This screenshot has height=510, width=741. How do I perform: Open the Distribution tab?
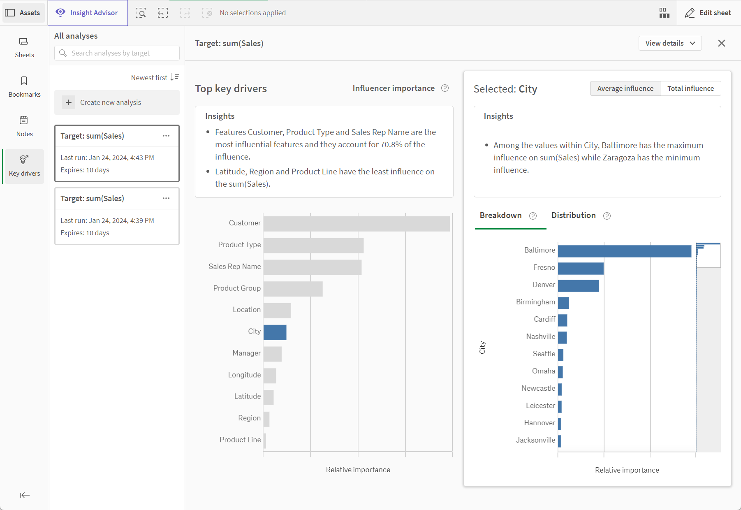click(573, 216)
